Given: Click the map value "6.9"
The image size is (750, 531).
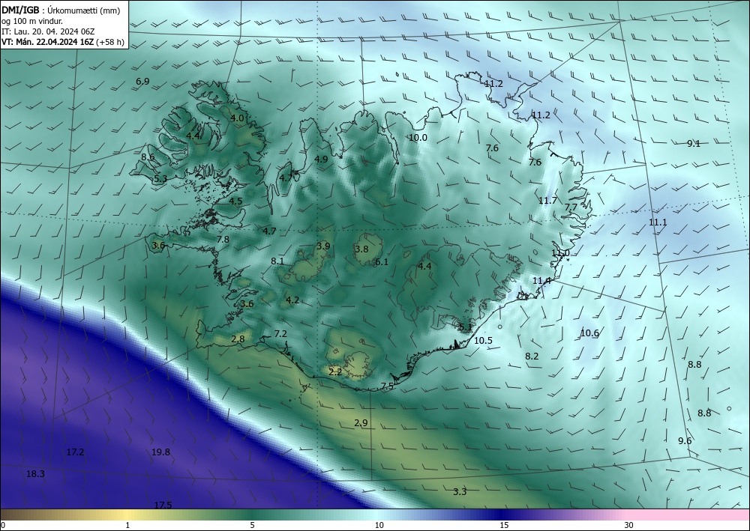Looking at the screenshot, I should click(x=142, y=81).
